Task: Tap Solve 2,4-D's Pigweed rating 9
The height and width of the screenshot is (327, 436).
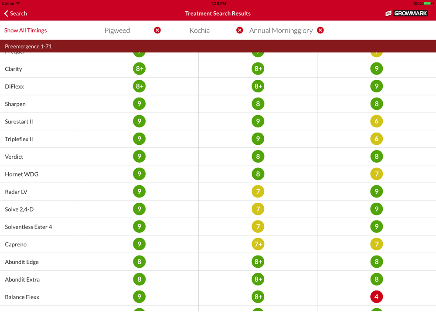Action: 140,209
